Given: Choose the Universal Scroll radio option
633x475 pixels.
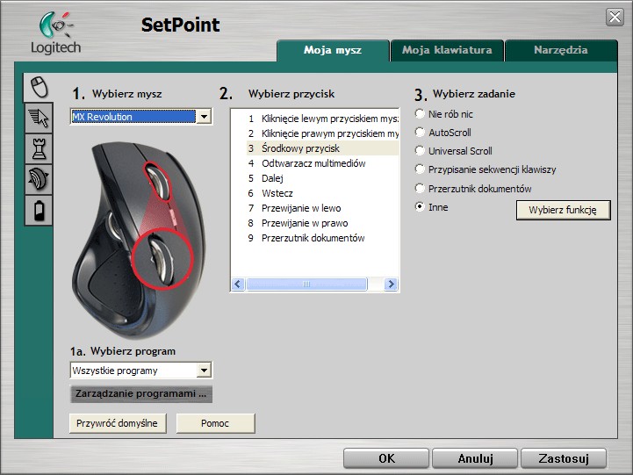Looking at the screenshot, I should [x=420, y=151].
